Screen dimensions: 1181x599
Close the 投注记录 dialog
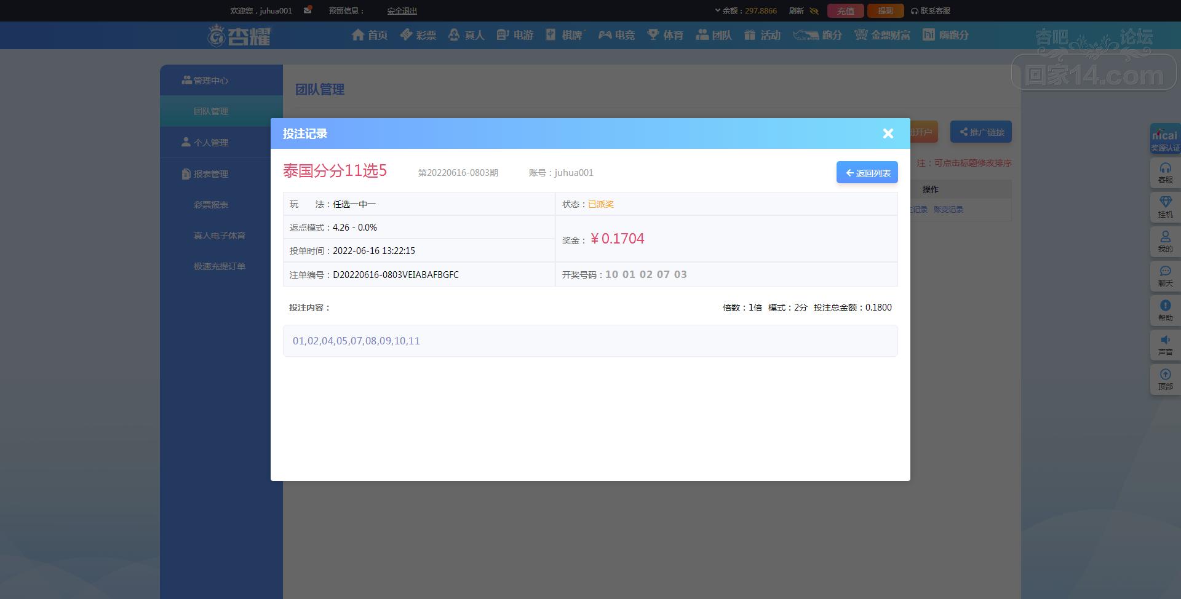888,133
